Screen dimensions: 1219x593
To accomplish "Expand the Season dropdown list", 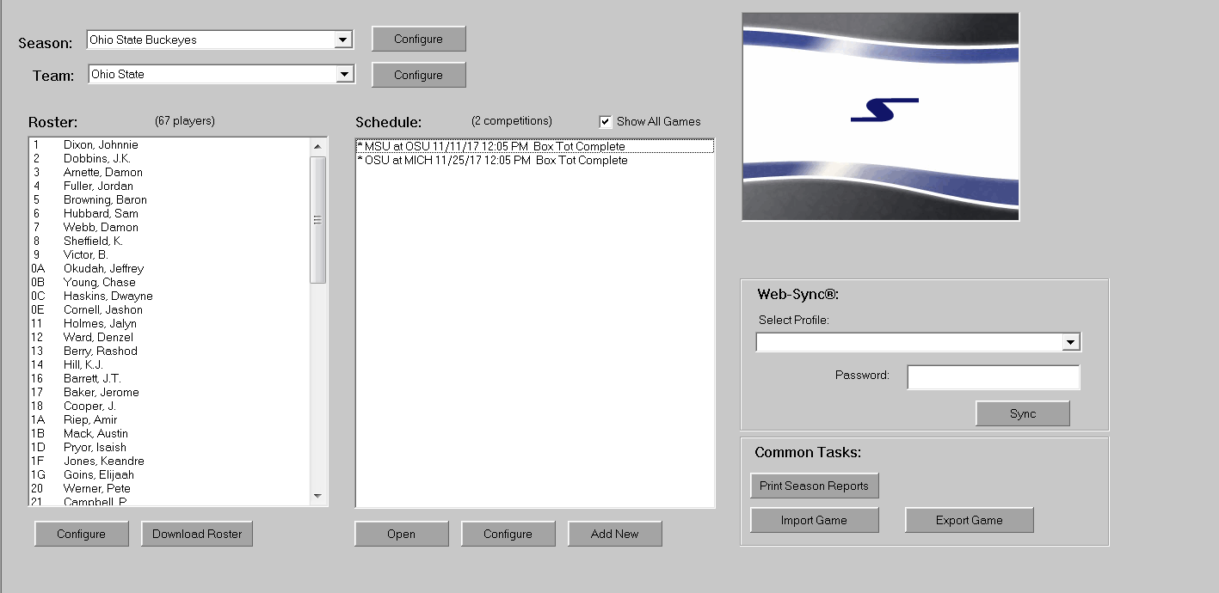I will 343,40.
